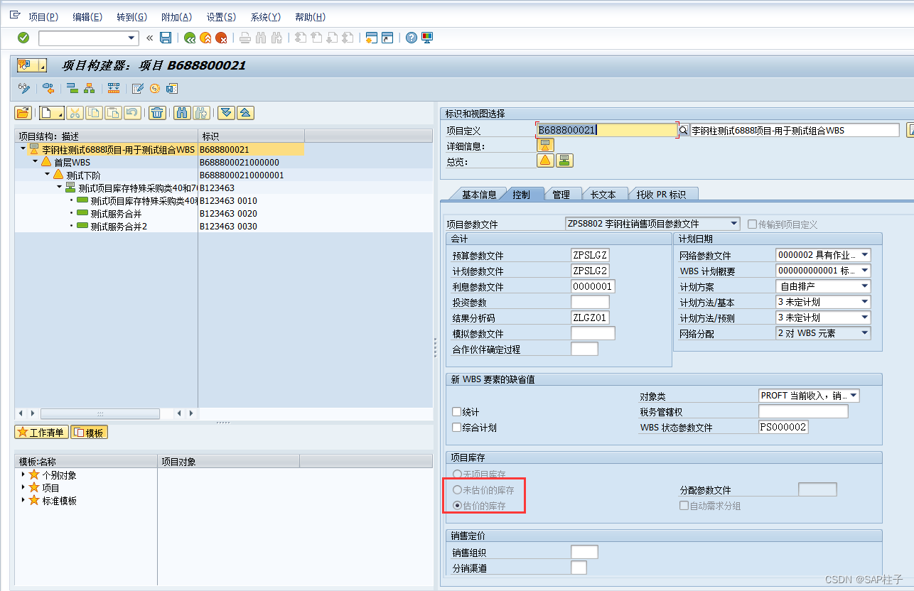Image resolution: width=914 pixels, height=591 pixels.
Task: Click the green Enter checkmark icon
Action: (x=23, y=38)
